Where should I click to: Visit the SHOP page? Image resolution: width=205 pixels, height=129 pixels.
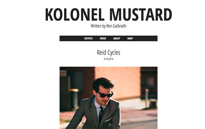[130, 38]
